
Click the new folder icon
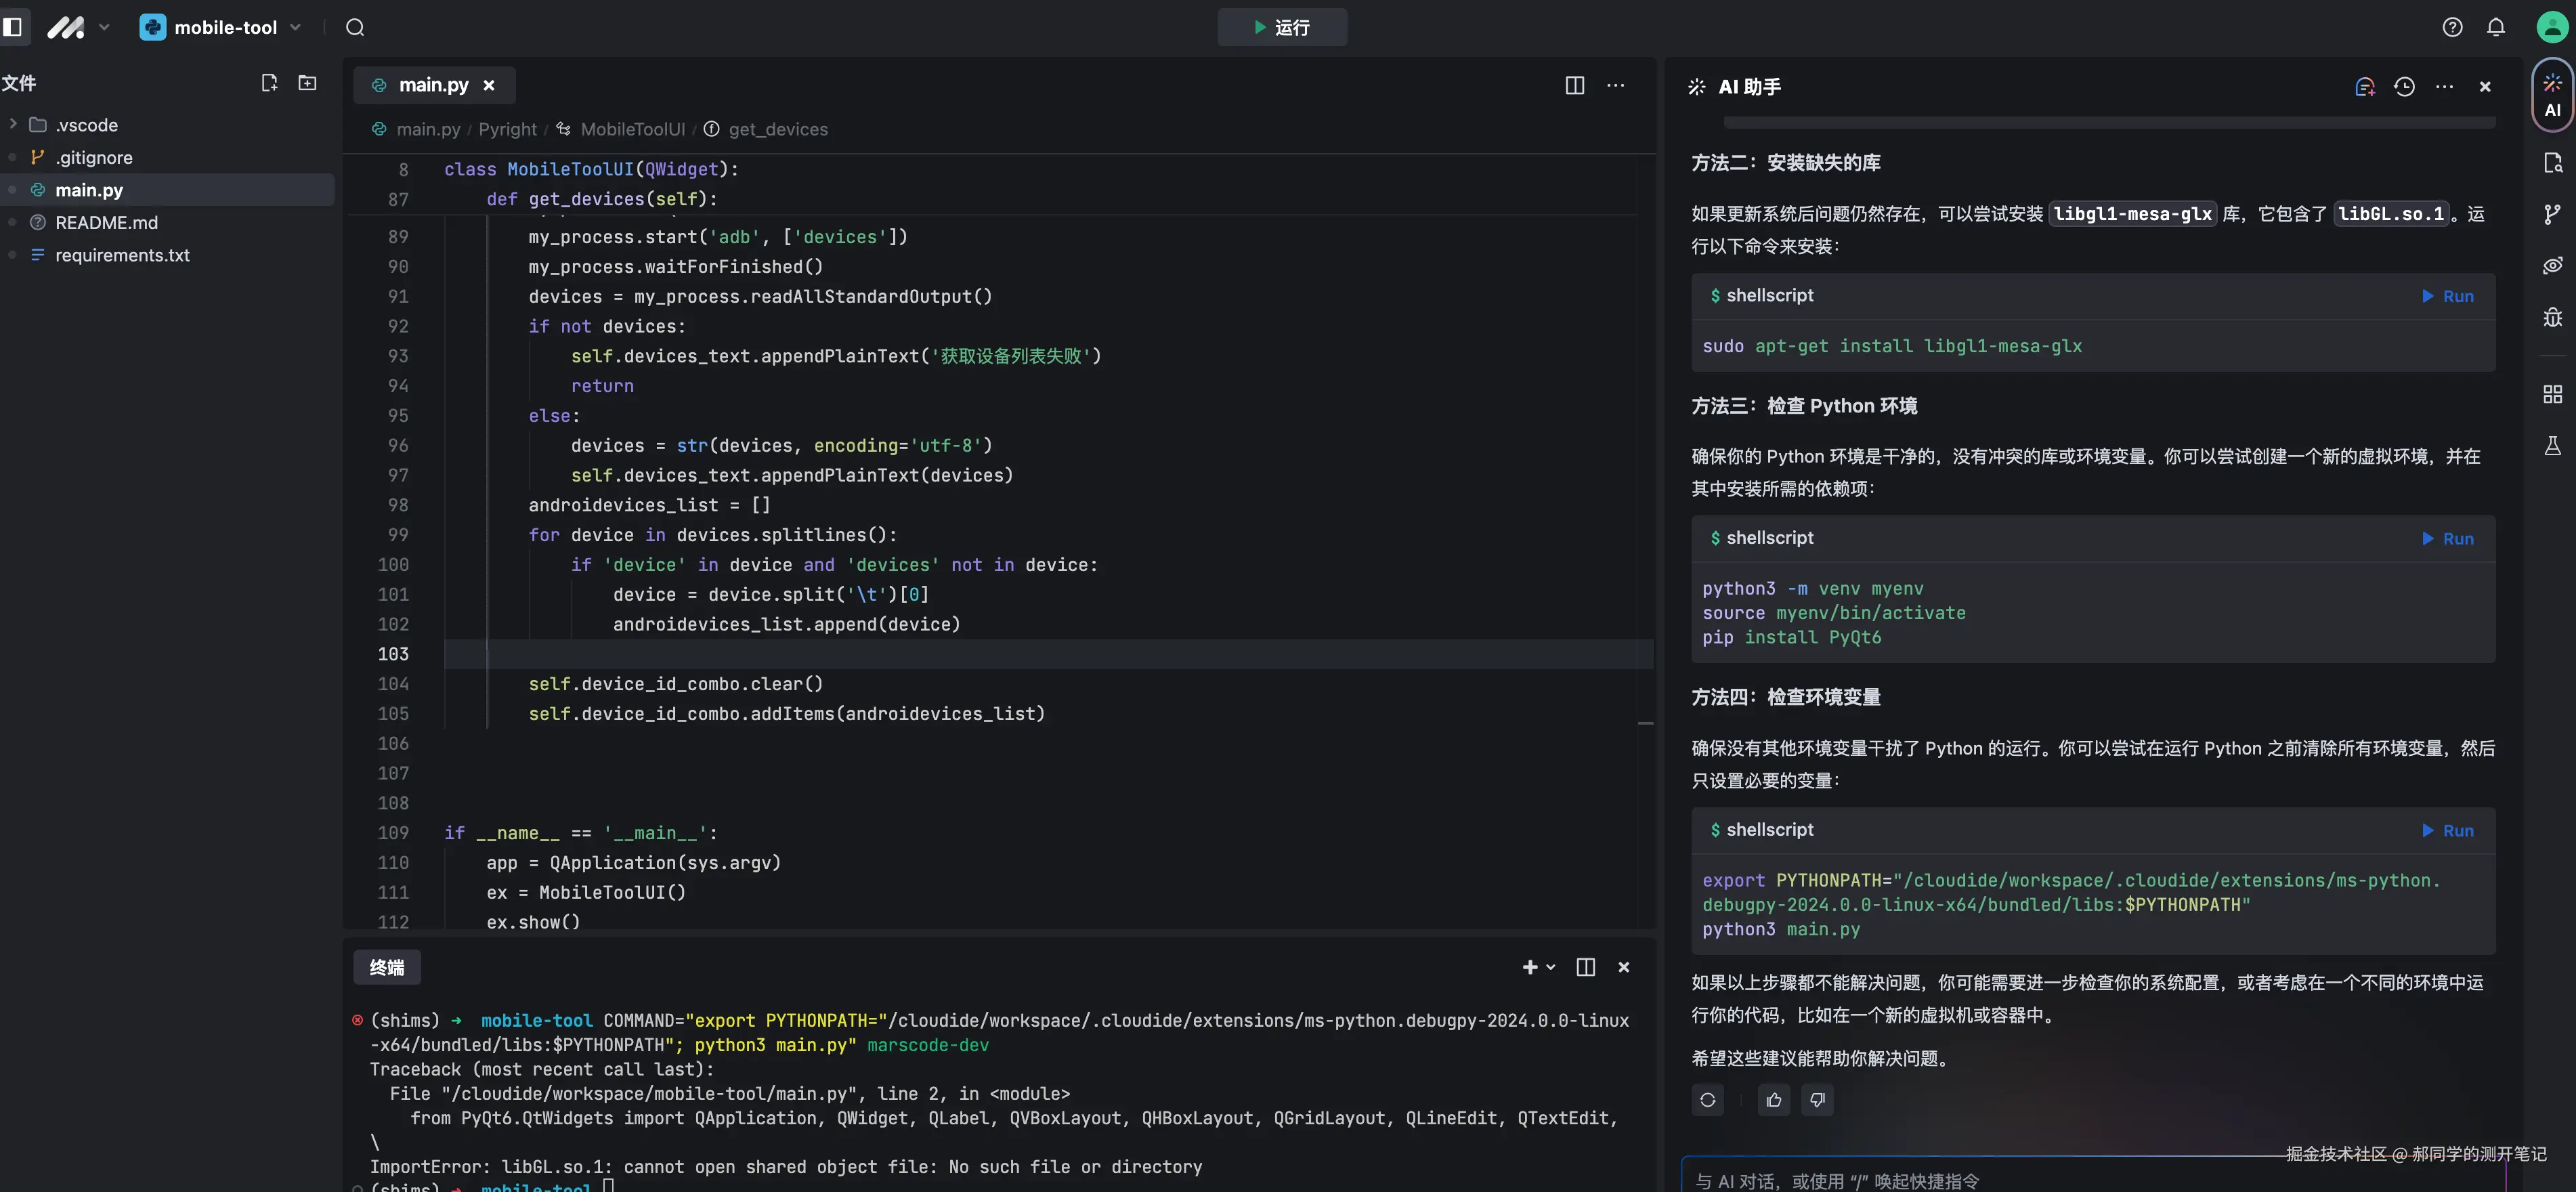pyautogui.click(x=307, y=83)
